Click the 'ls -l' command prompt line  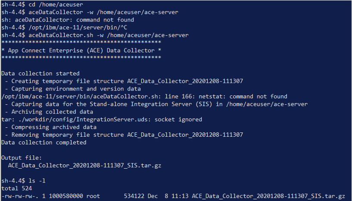tap(23, 181)
